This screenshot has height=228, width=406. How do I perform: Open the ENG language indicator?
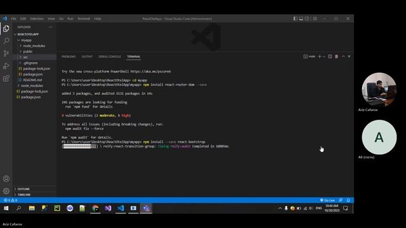(x=318, y=208)
